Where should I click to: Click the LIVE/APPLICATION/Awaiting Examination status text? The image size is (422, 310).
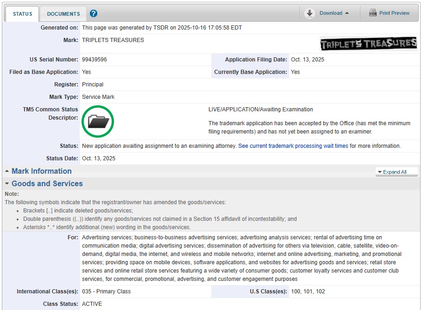[260, 109]
